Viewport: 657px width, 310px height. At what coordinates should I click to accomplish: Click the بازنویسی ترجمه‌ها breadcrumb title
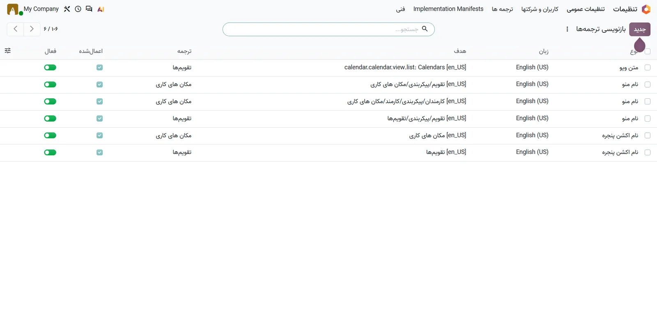(x=601, y=29)
